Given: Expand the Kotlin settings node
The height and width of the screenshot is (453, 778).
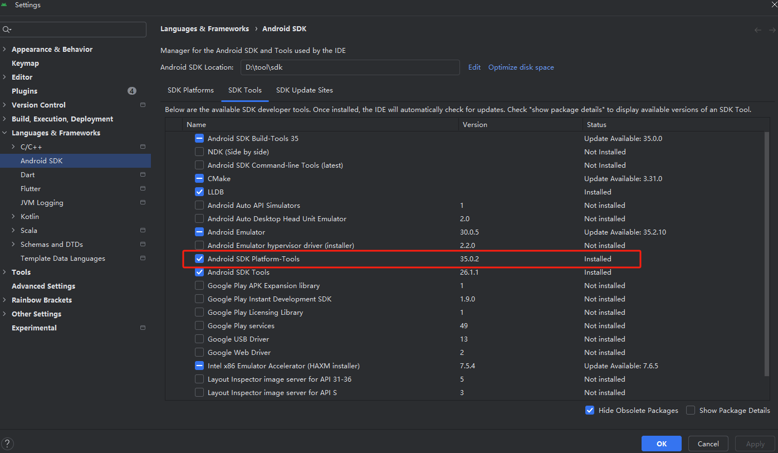Looking at the screenshot, I should pos(14,216).
